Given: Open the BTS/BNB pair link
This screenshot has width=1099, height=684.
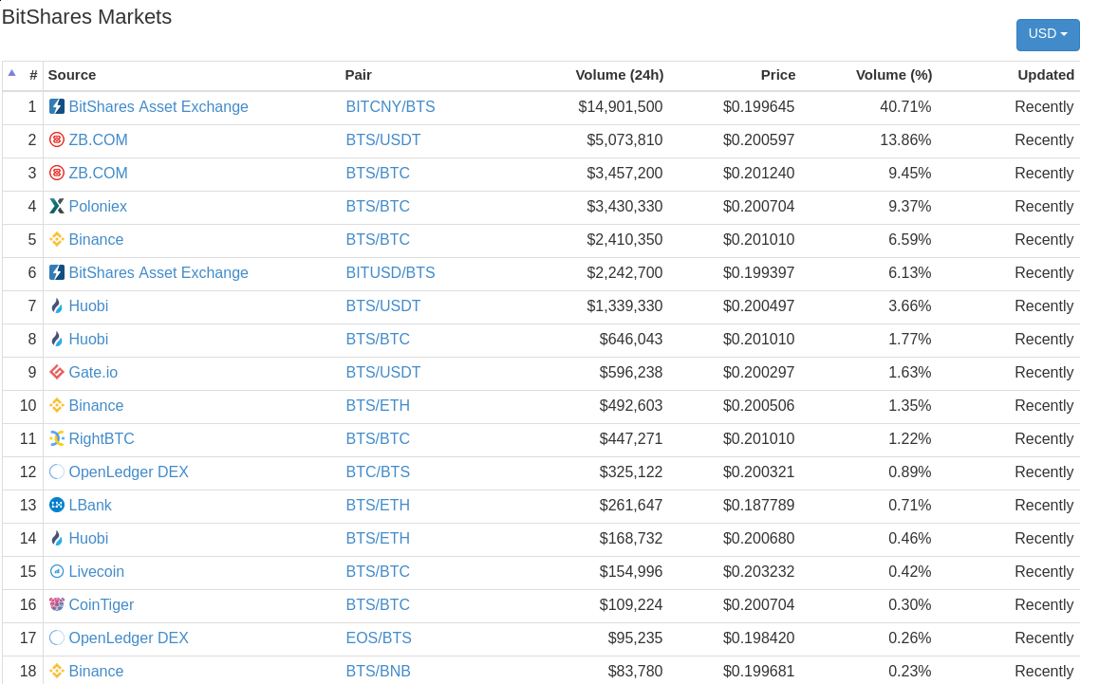Looking at the screenshot, I should (378, 671).
